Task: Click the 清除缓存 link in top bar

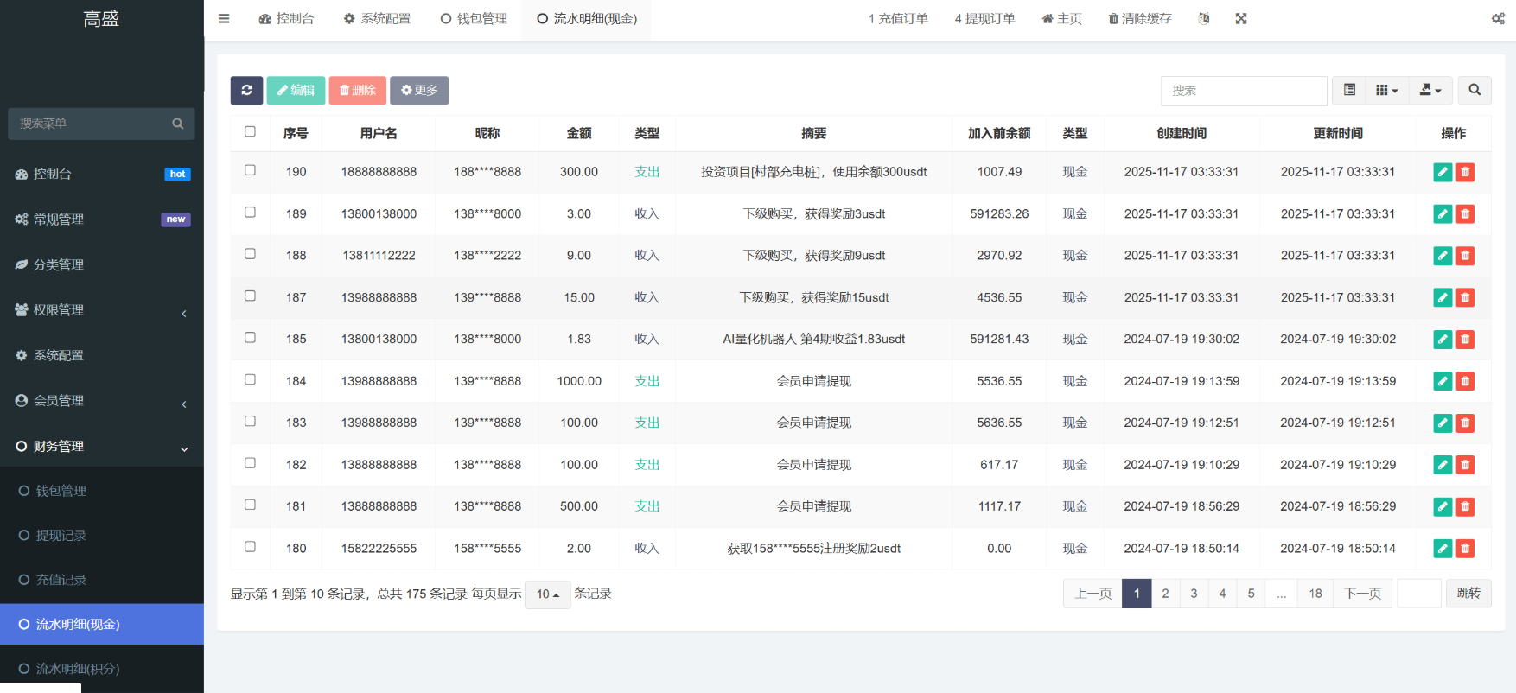Action: tap(1140, 18)
